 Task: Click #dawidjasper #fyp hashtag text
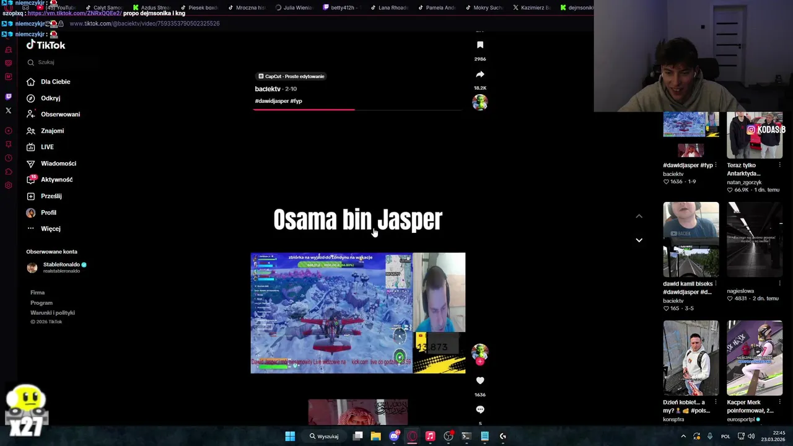(x=278, y=101)
